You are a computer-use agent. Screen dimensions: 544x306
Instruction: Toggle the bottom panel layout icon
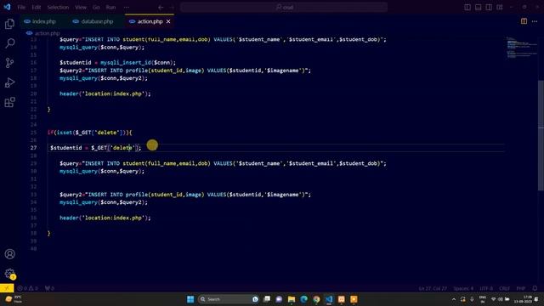point(478,7)
